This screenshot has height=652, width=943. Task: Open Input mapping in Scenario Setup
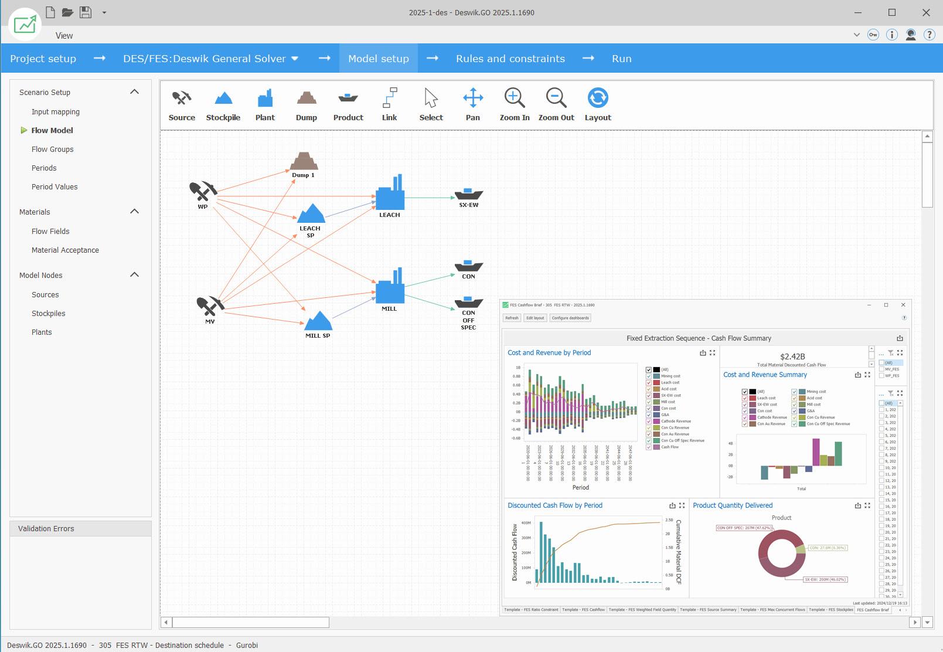coord(56,112)
